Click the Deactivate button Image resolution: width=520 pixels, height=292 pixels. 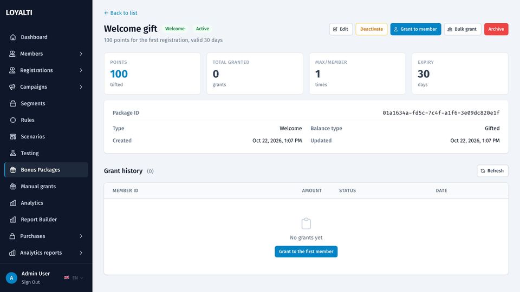tap(372, 29)
